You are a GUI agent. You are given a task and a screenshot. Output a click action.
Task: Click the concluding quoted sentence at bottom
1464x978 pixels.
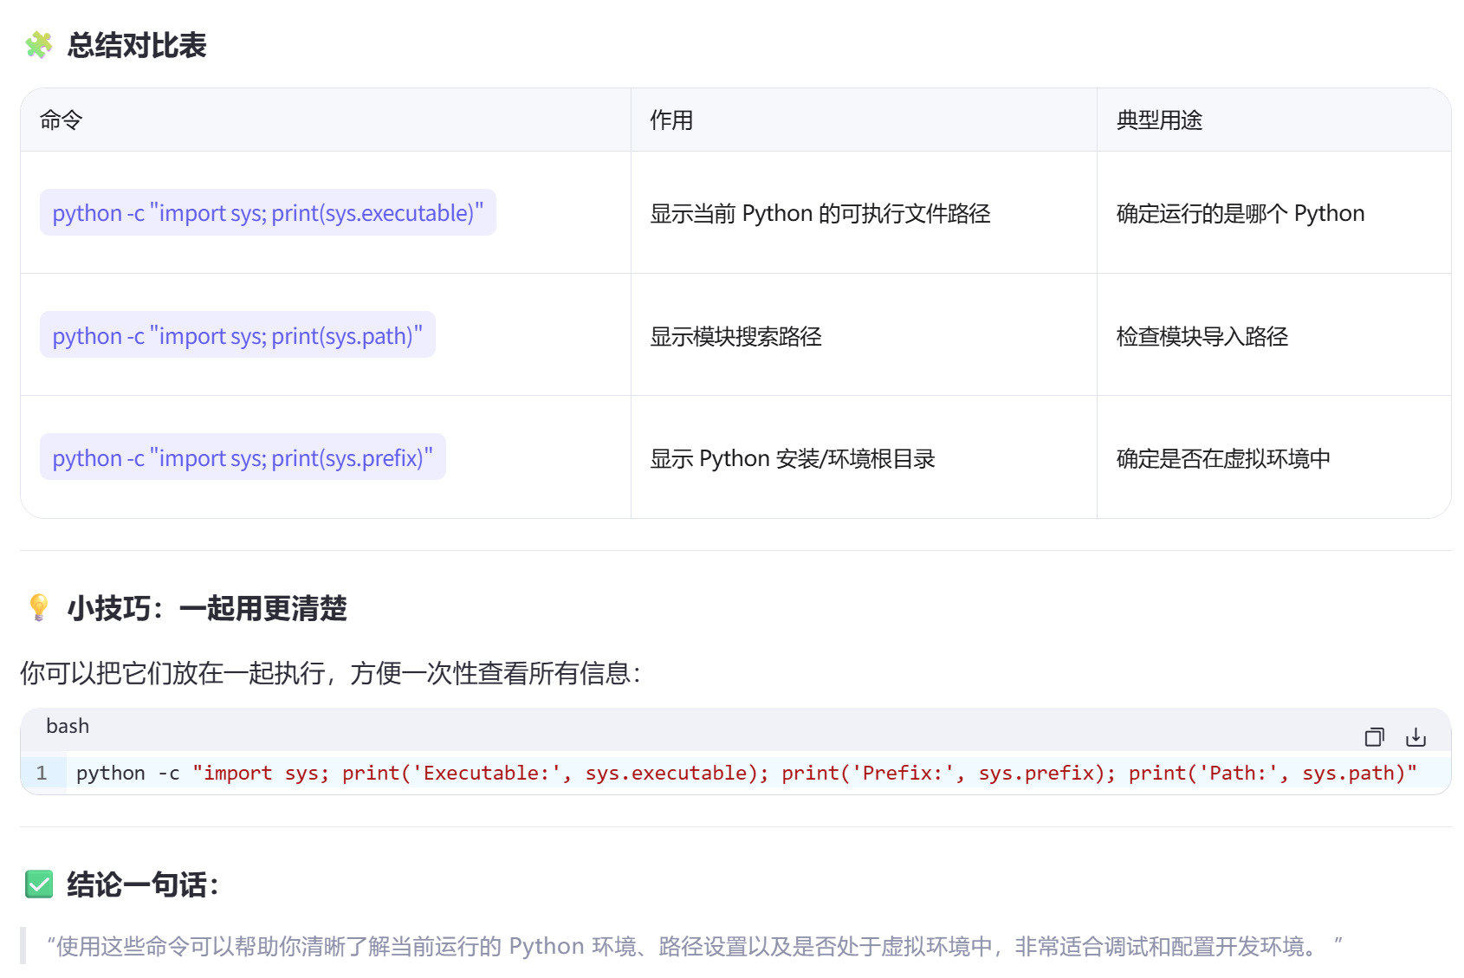pyautogui.click(x=693, y=946)
